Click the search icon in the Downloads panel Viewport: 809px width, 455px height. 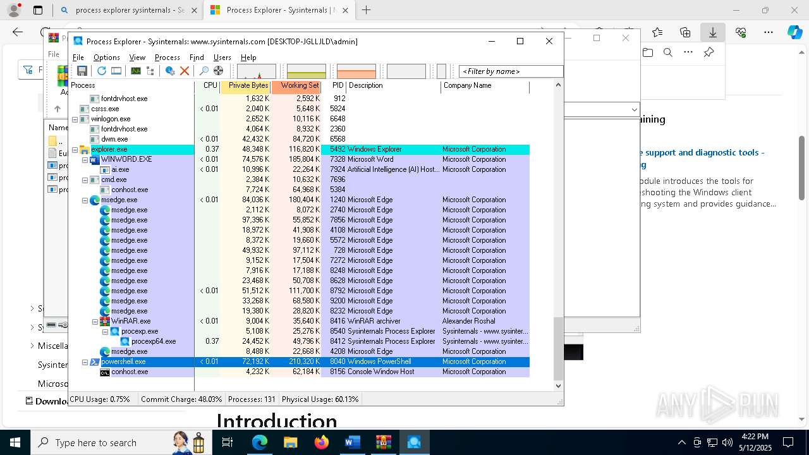668,52
